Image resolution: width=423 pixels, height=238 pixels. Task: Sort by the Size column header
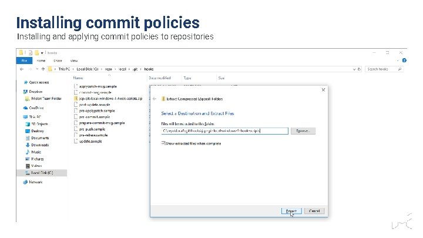coord(221,78)
